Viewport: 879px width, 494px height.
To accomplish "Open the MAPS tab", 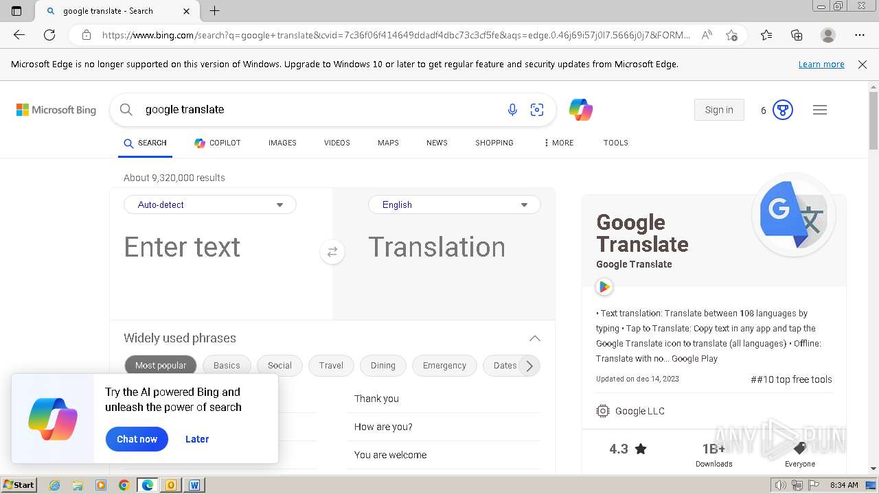I will pyautogui.click(x=388, y=143).
